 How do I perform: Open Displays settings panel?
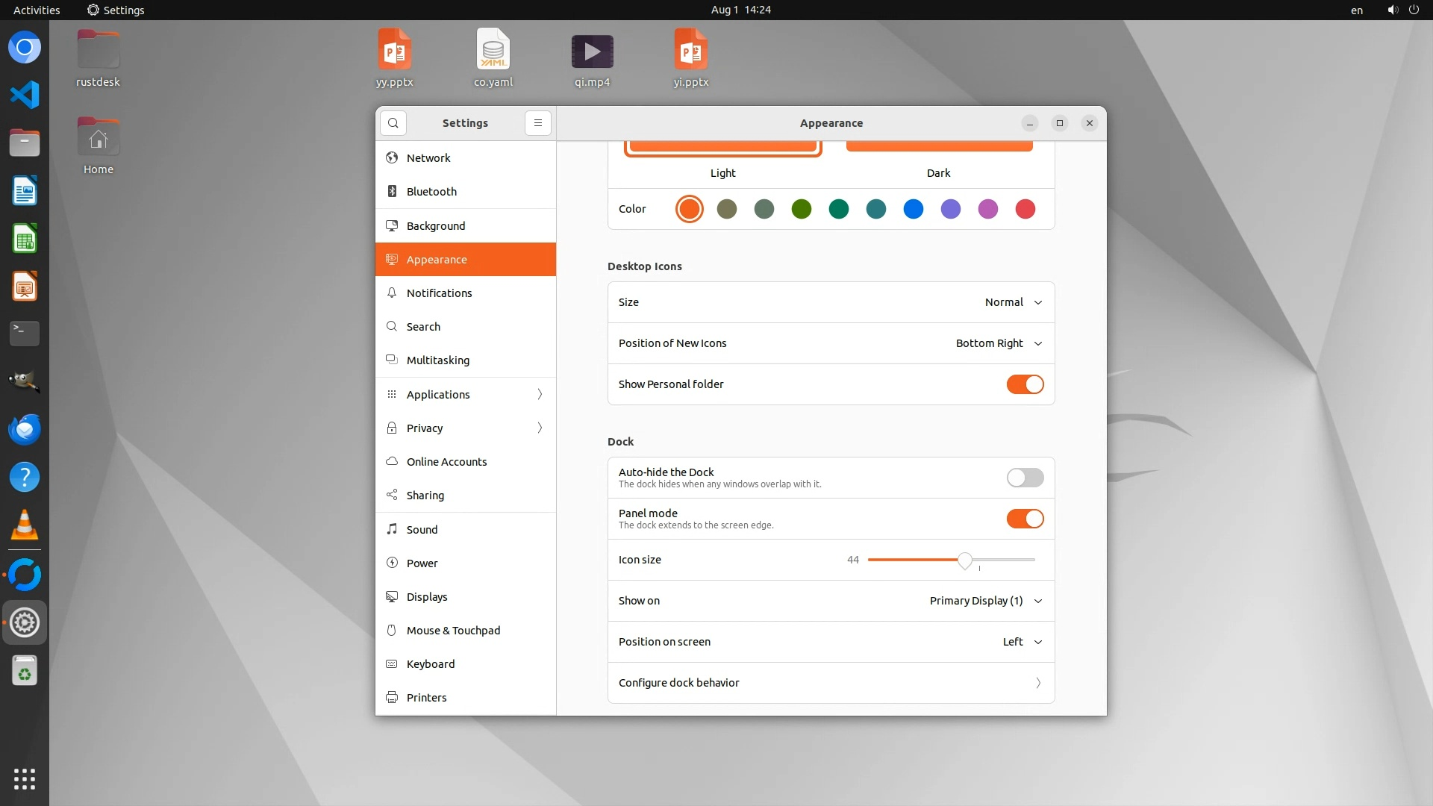point(427,597)
